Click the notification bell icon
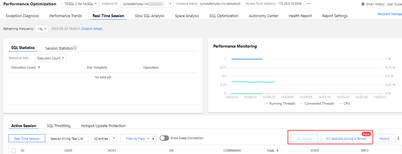This screenshot has width=402, height=154. point(363,4)
